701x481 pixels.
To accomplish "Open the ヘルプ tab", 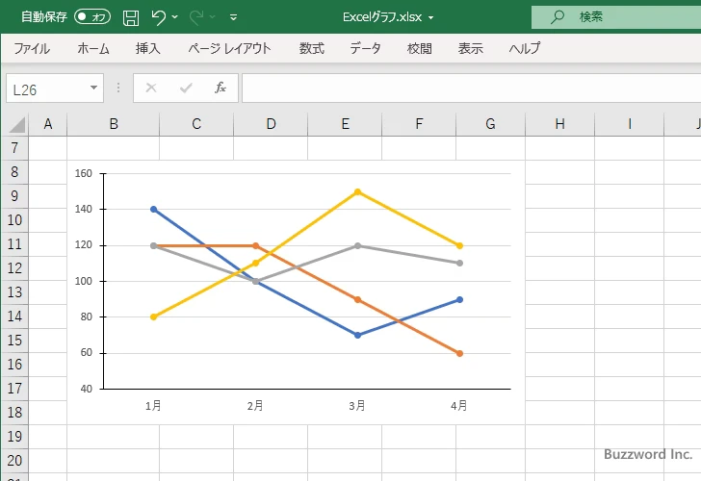I will [x=525, y=48].
